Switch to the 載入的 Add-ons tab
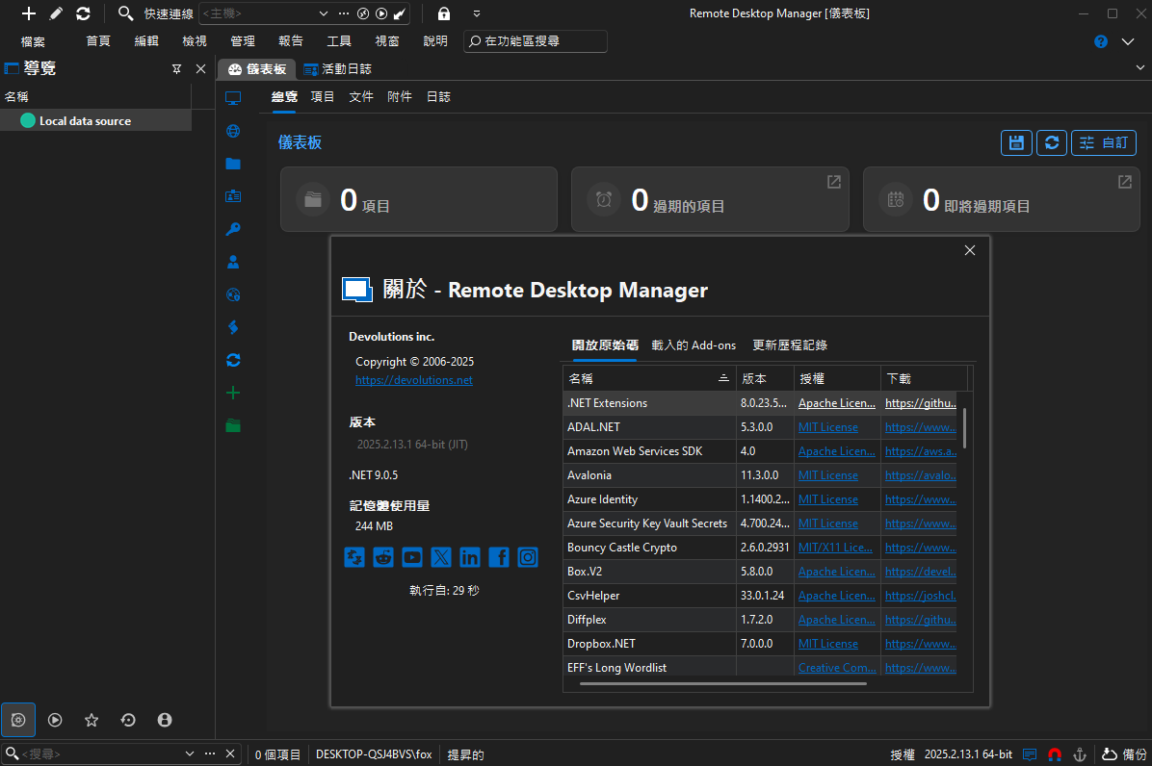Viewport: 1152px width, 766px height. coord(694,345)
